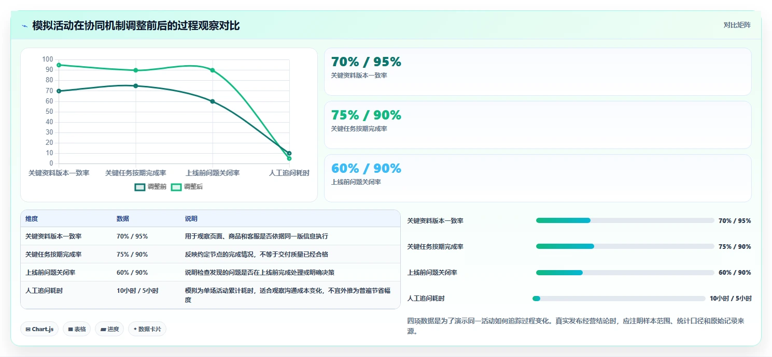Viewport: 772px width, 357px height.
Task: Click the lightning icon beside the title
Action: click(25, 26)
